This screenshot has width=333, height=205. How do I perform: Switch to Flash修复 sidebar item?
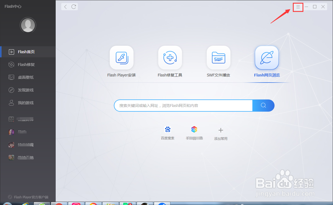[x=28, y=65]
